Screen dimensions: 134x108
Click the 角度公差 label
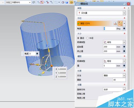81,98
